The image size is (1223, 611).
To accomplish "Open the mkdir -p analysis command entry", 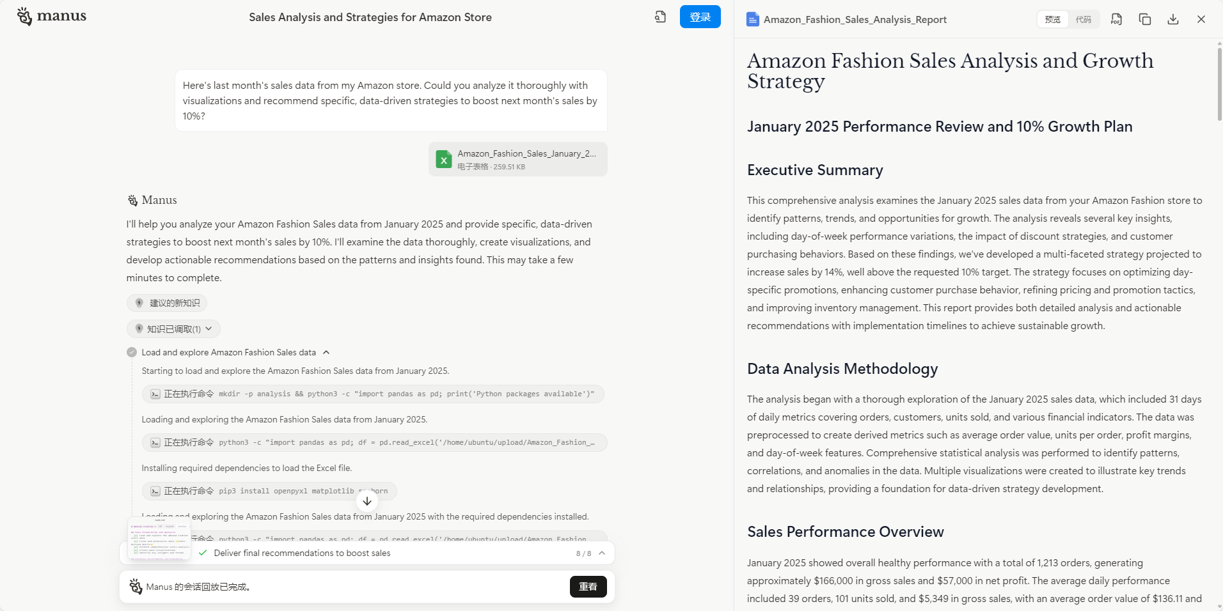I will click(x=373, y=394).
